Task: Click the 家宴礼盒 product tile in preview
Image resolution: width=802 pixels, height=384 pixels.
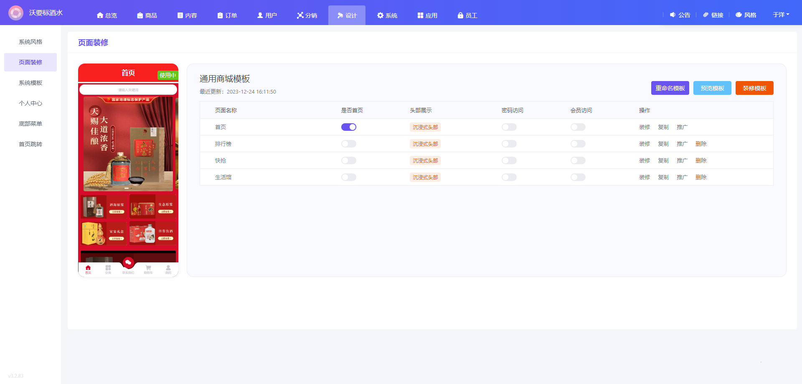Action: (104, 233)
